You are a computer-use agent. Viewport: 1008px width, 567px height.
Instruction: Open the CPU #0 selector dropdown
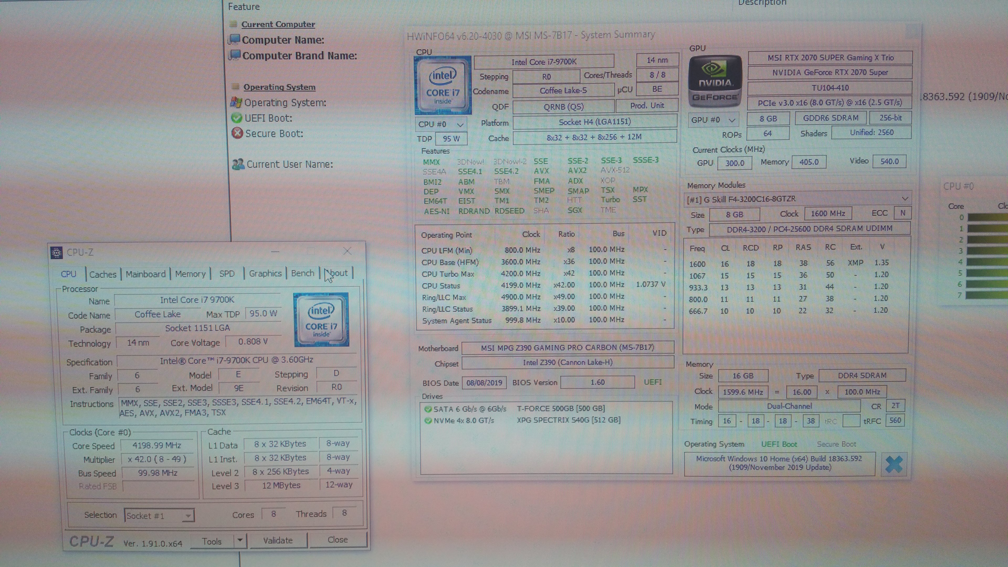[460, 125]
